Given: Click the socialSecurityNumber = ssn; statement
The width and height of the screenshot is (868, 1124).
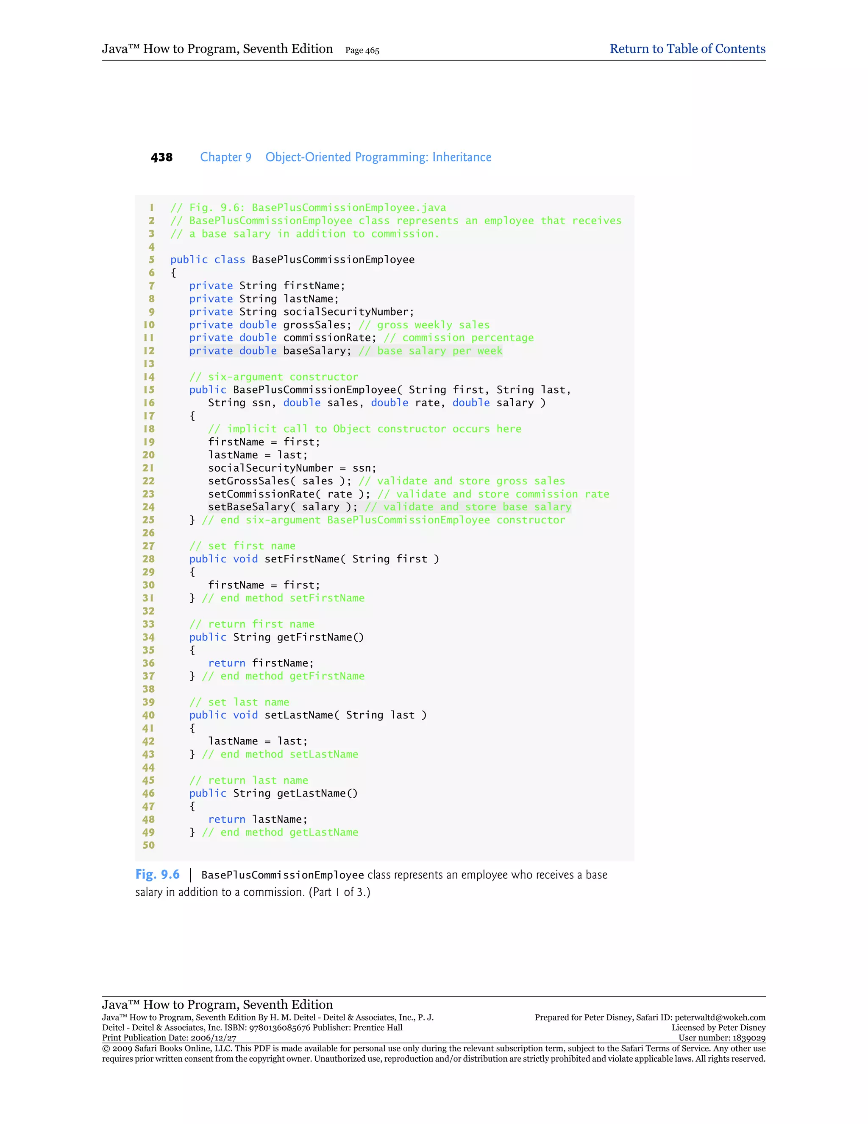Looking at the screenshot, I should [292, 468].
